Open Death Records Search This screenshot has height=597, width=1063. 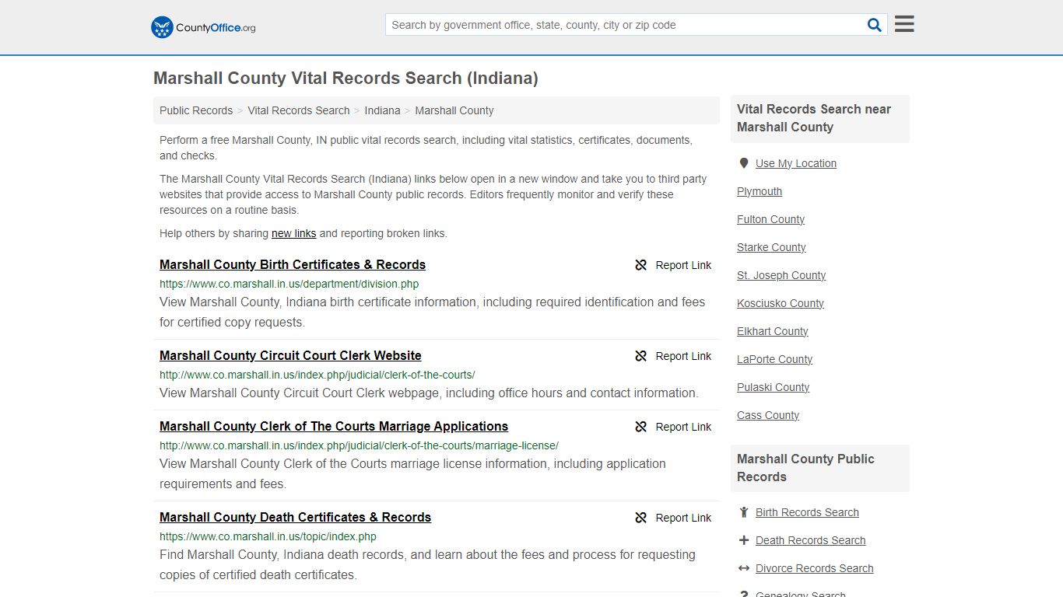(x=810, y=540)
